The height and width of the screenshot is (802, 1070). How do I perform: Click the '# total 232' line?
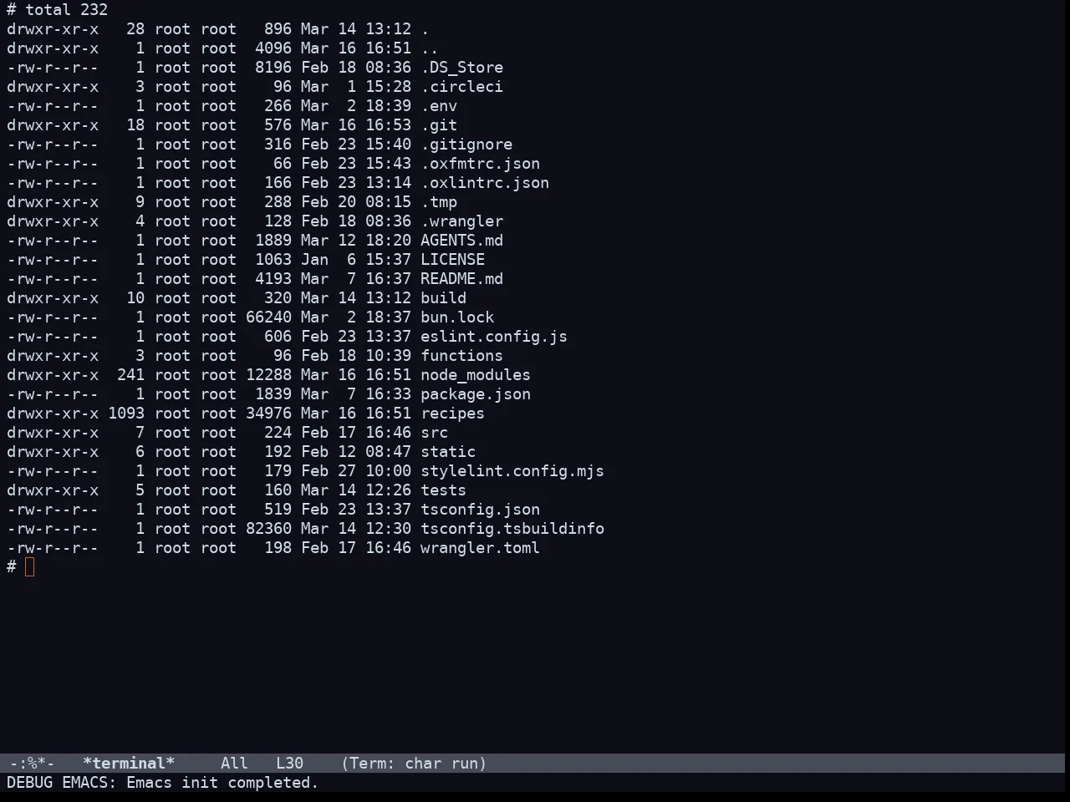pos(57,10)
